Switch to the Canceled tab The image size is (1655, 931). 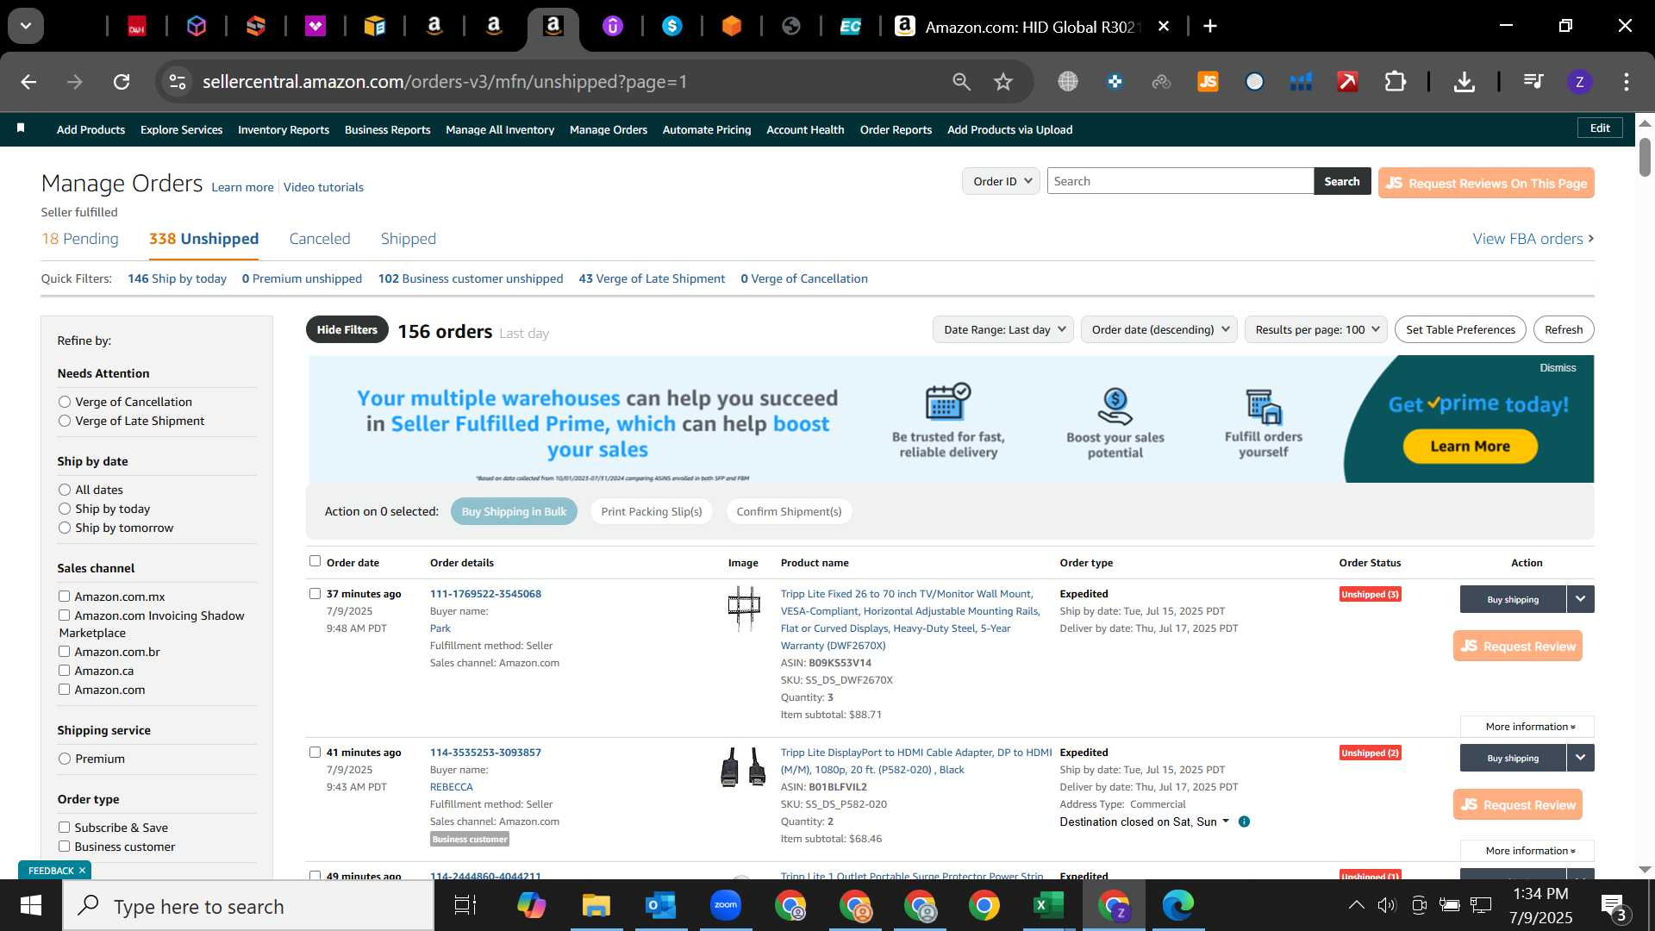point(320,239)
